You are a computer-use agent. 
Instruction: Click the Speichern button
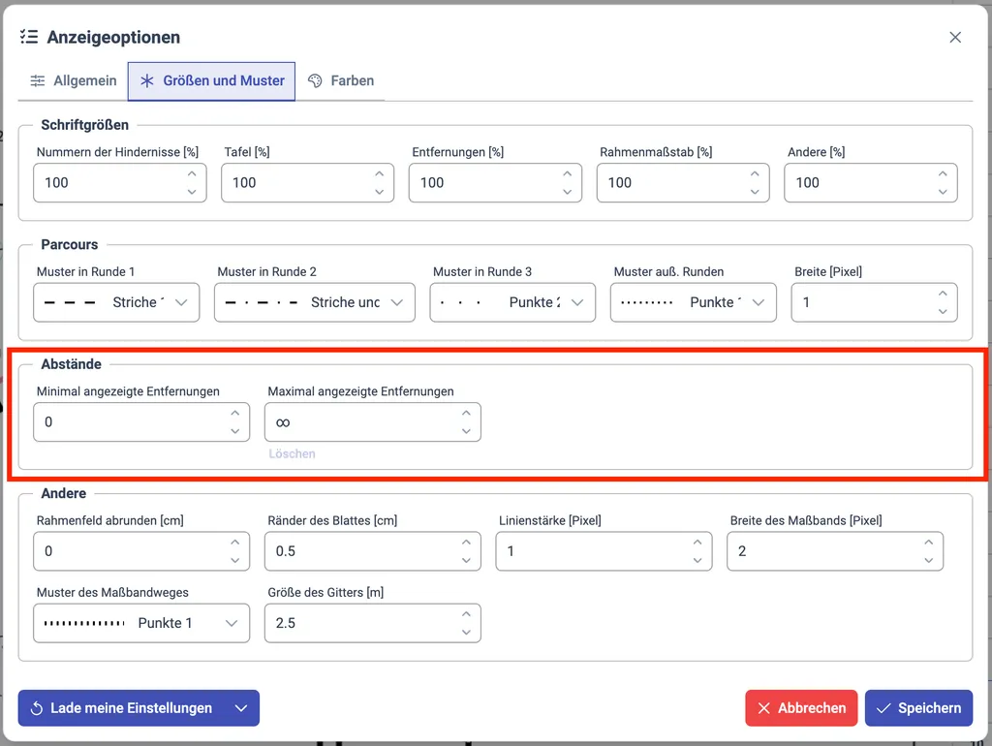click(918, 708)
